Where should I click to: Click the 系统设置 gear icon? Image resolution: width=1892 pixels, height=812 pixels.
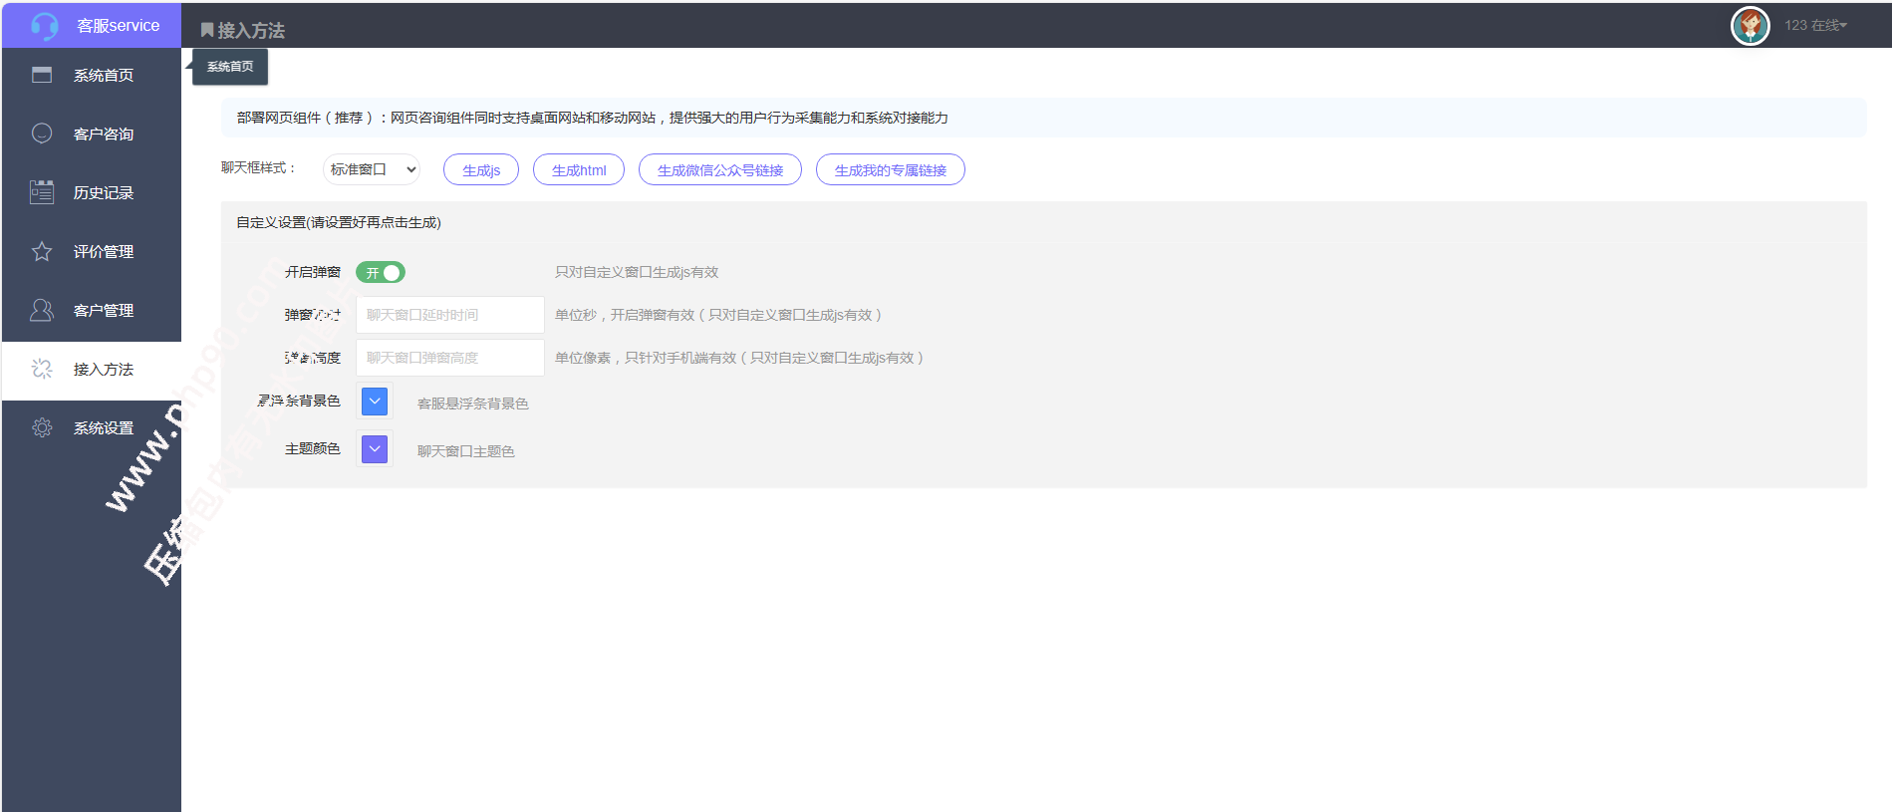(x=42, y=427)
